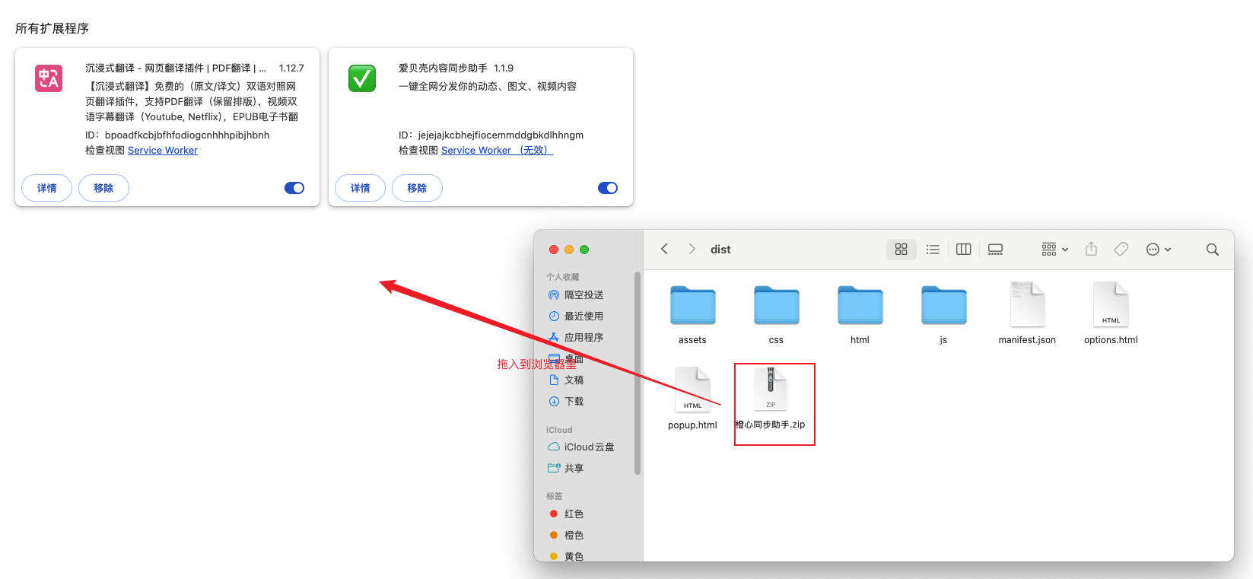Select the popup.html file
This screenshot has width=1253, height=579.
(692, 399)
